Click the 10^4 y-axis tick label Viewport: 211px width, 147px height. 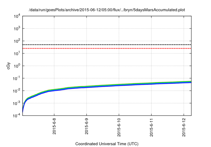pyautogui.click(x=17, y=16)
